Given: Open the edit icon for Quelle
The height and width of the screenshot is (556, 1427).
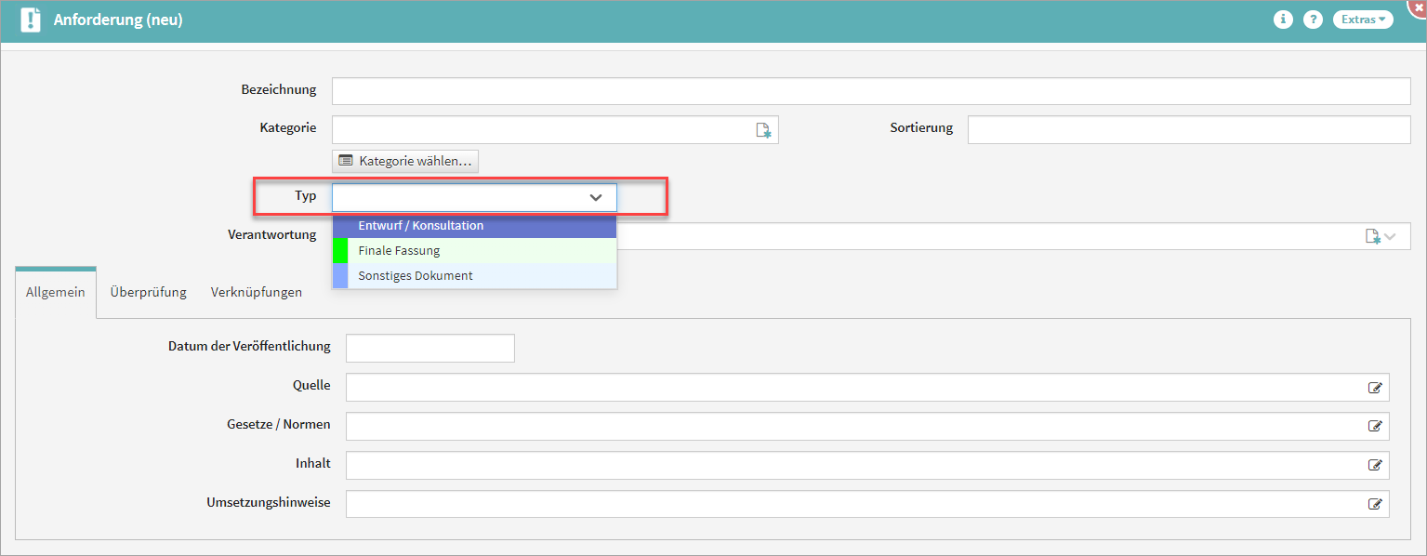Looking at the screenshot, I should point(1375,388).
